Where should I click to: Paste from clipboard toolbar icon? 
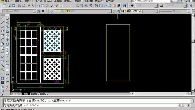tap(47, 5)
